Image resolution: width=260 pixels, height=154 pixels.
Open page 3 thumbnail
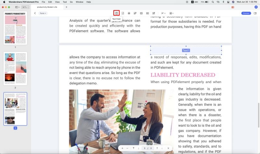[15, 109]
